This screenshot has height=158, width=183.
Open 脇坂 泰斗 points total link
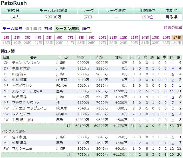(173, 97)
